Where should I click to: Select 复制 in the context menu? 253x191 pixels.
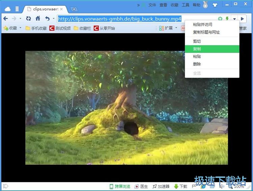(x=212, y=49)
